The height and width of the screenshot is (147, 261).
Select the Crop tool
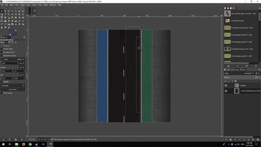coord(23,14)
